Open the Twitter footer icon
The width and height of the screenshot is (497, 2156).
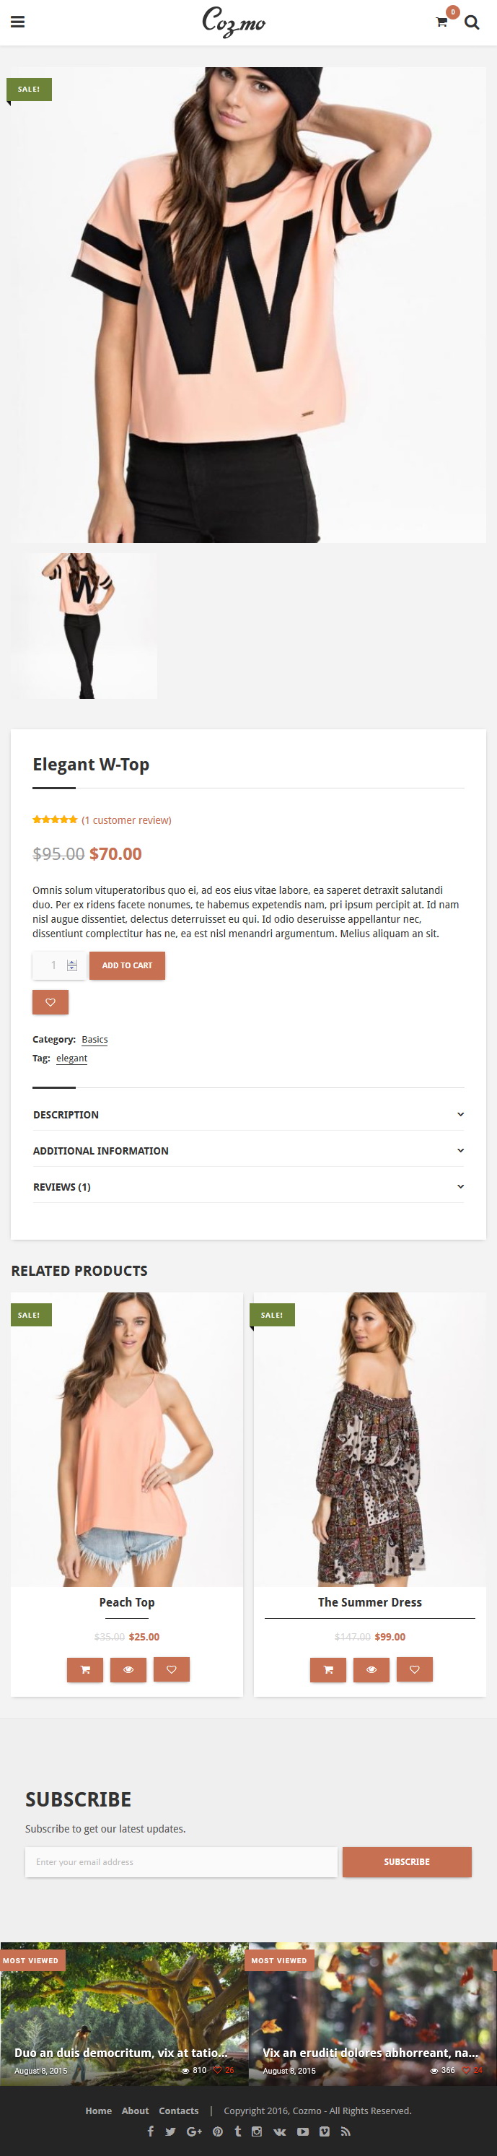(171, 2131)
